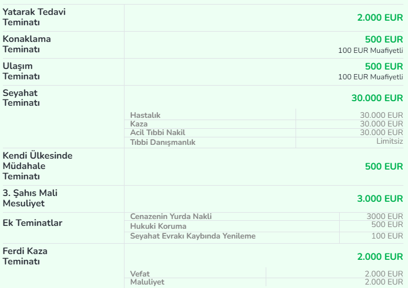
Task: Select the Seyahat Teminatı row label
Action: pyautogui.click(x=22, y=98)
